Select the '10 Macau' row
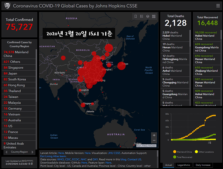Image resolution: width=223 pixels, height=169 pixels. point(19,137)
